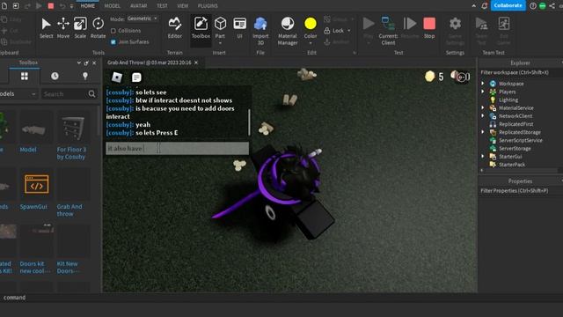
Task: Open the Material Manager
Action: point(288,31)
